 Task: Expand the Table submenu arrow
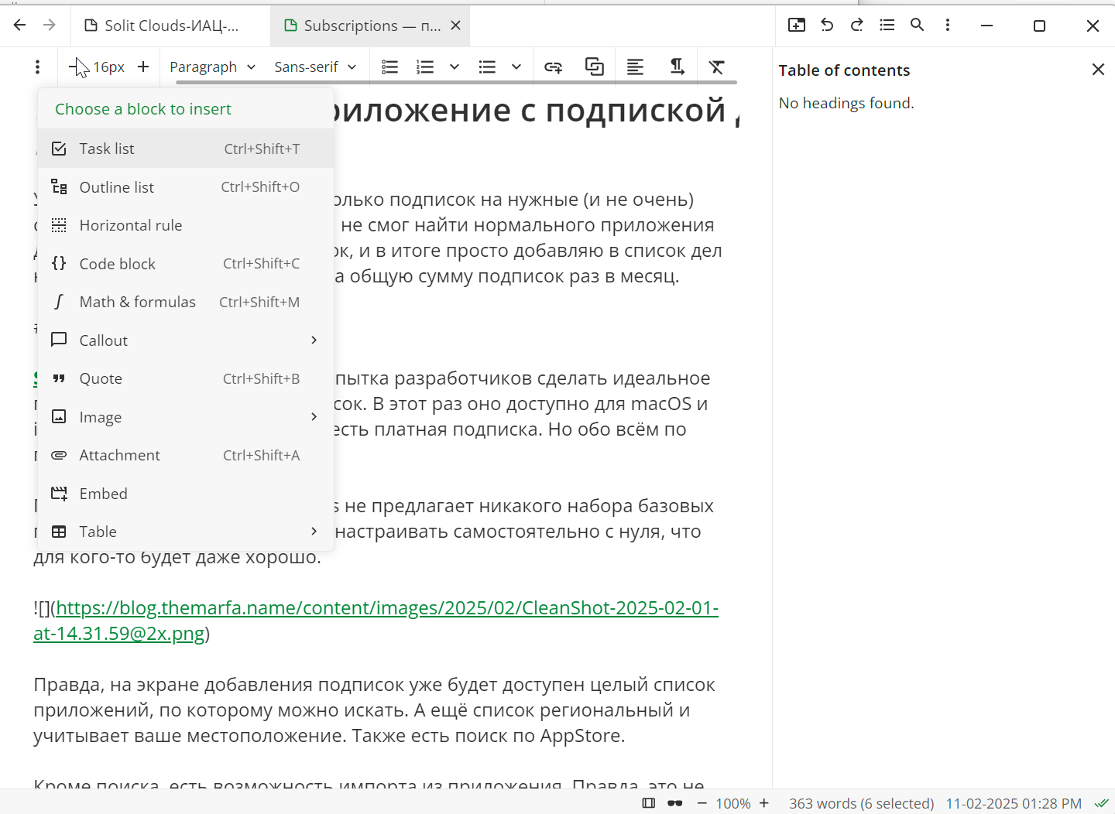click(x=314, y=532)
